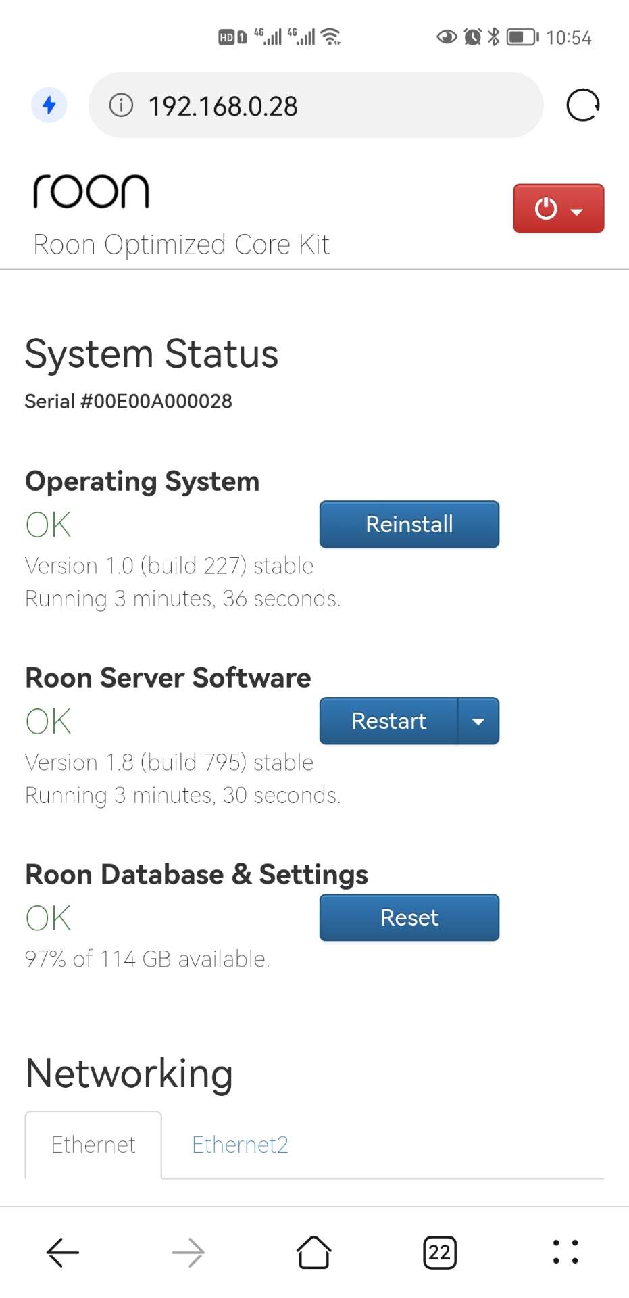Expand the Restart button dropdown arrow
Viewport: 629px width, 1298px height.
click(x=478, y=721)
